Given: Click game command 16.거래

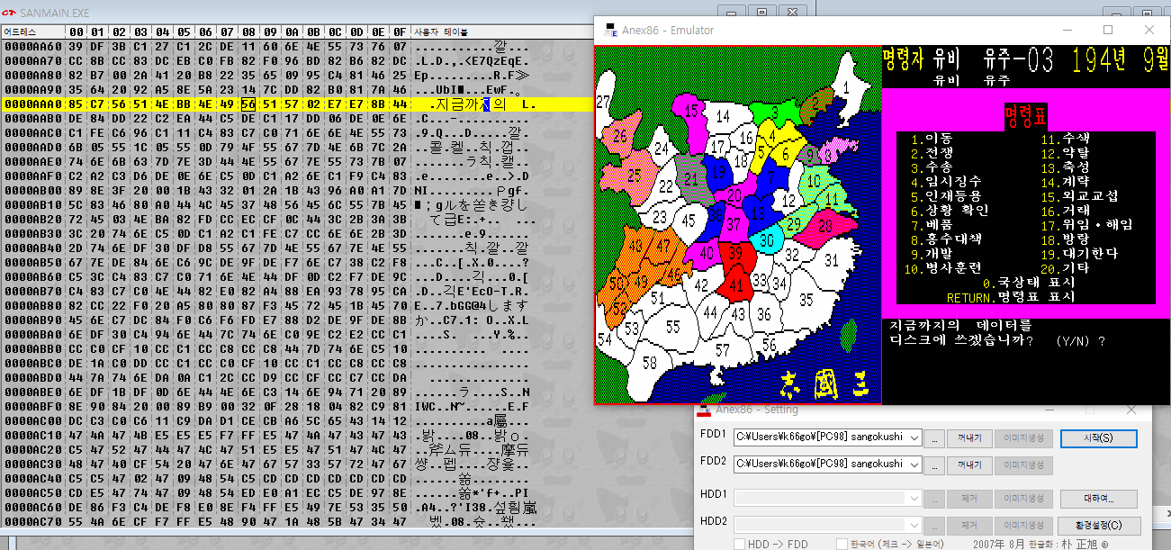Looking at the screenshot, I should point(1065,211).
